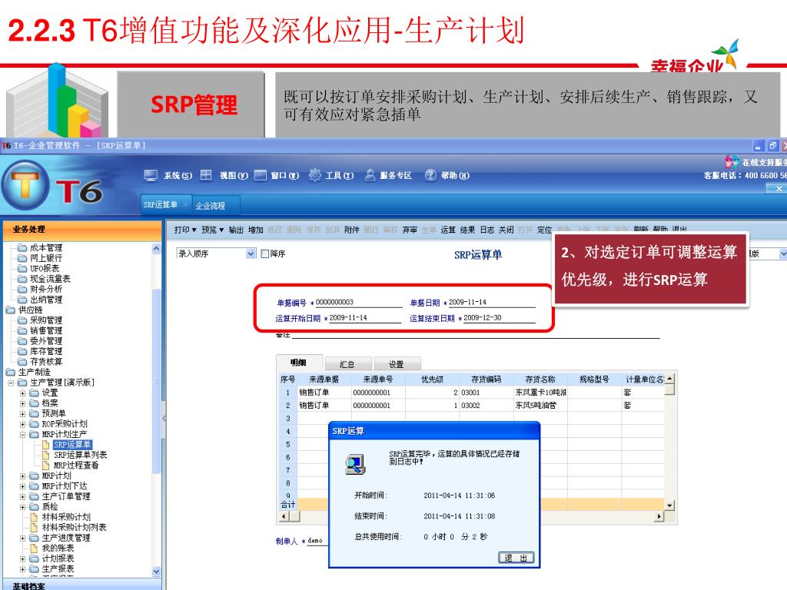Click the 库存管理 folder icon
The width and height of the screenshot is (787, 590).
(x=22, y=351)
